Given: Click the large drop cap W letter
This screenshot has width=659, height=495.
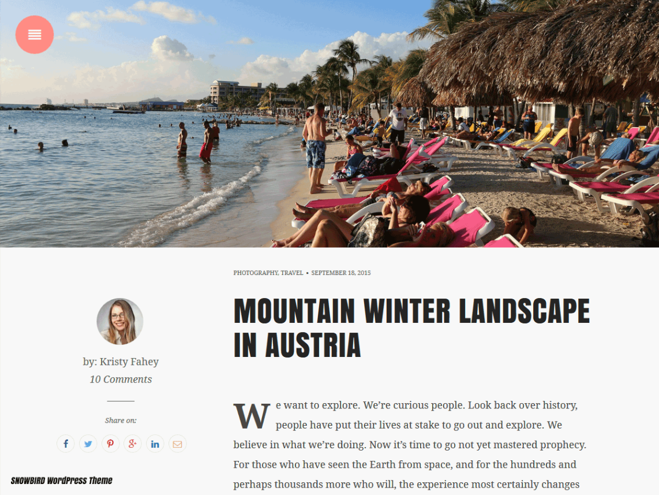Looking at the screenshot, I should tap(252, 416).
